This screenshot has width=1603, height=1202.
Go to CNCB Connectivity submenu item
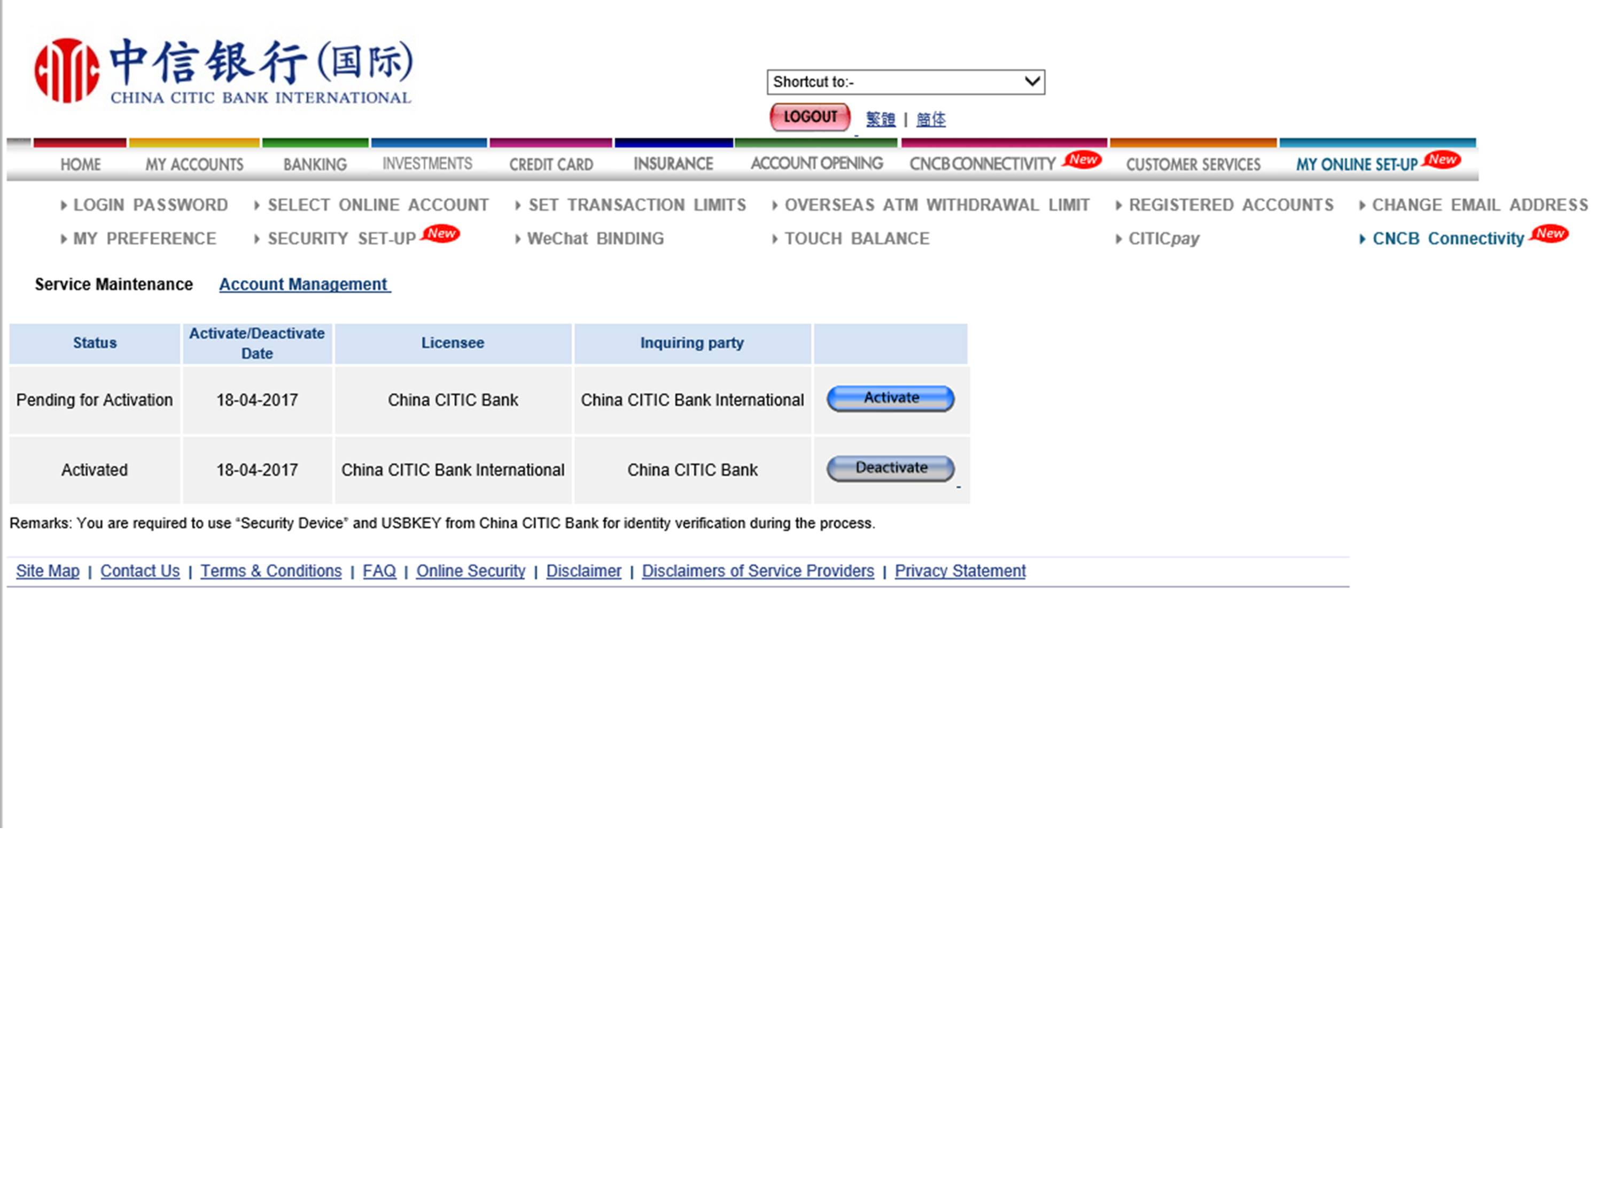[x=1448, y=238]
